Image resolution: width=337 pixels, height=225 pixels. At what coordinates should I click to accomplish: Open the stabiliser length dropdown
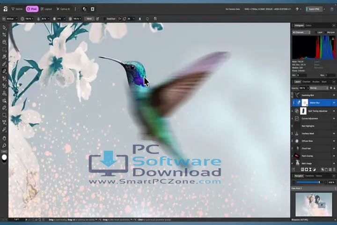click(x=134, y=19)
